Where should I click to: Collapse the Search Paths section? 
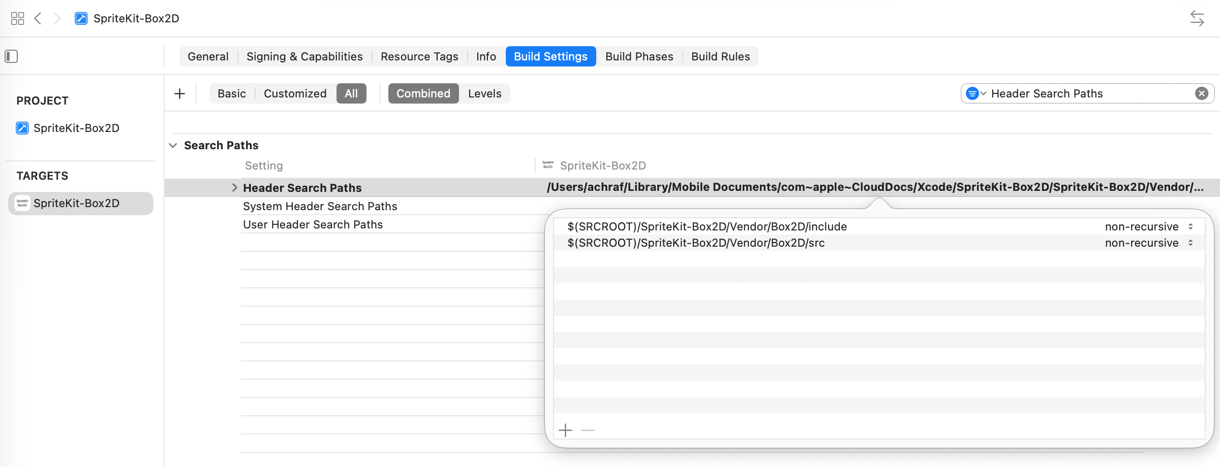[x=173, y=146]
